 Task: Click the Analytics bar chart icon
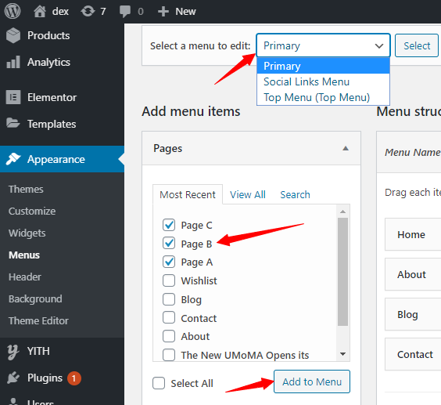(13, 62)
